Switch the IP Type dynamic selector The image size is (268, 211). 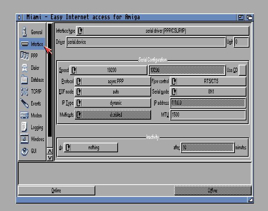pos(112,103)
